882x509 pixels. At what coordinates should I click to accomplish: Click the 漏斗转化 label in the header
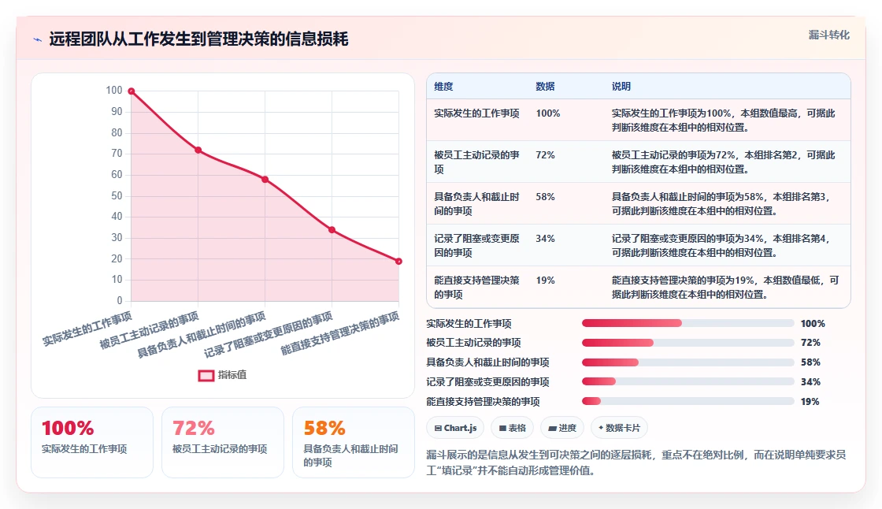click(828, 35)
